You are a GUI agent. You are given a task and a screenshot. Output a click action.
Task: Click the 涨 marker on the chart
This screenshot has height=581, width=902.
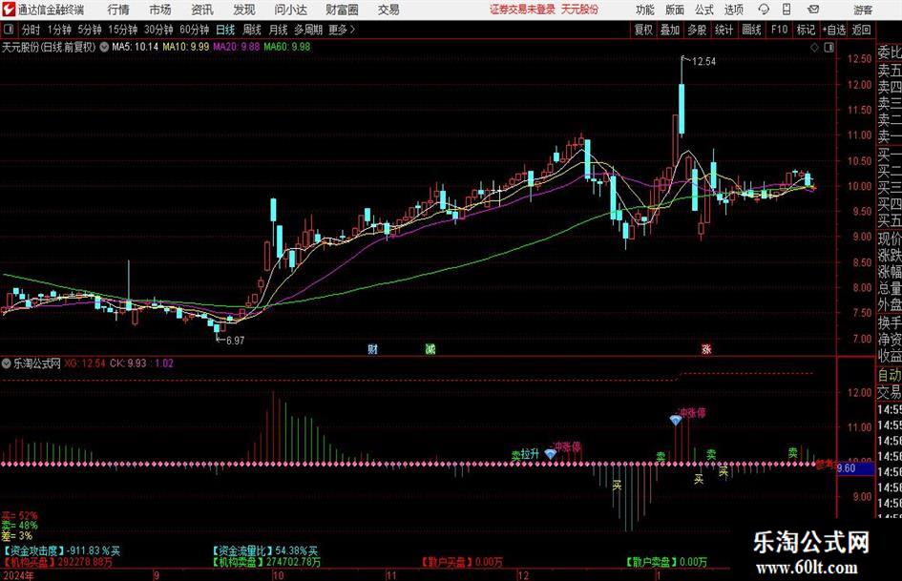706,349
